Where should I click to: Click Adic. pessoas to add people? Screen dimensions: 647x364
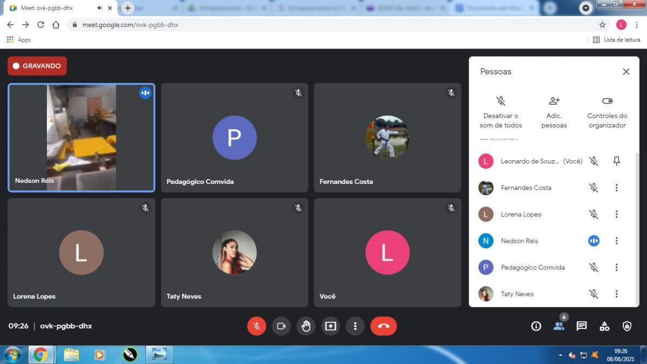pos(554,113)
